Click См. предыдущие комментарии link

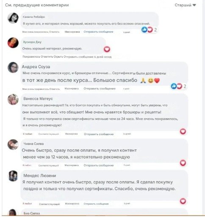[37, 5]
